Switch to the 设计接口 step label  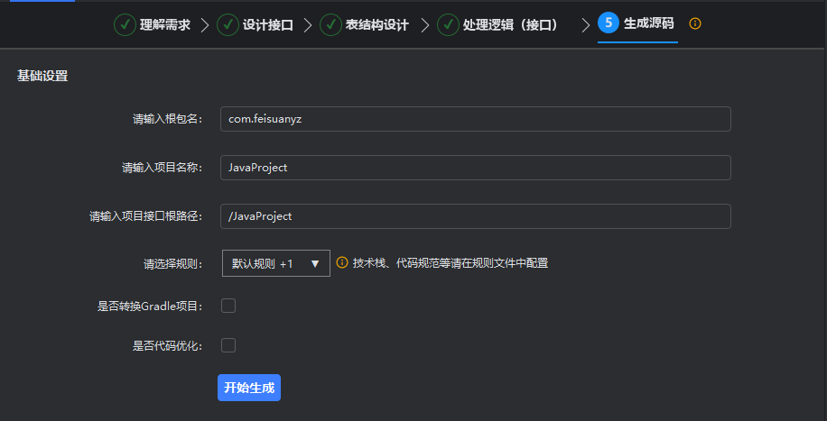[x=267, y=24]
